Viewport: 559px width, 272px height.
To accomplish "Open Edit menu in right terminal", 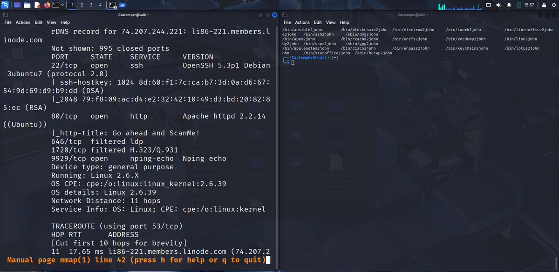I will 318,22.
